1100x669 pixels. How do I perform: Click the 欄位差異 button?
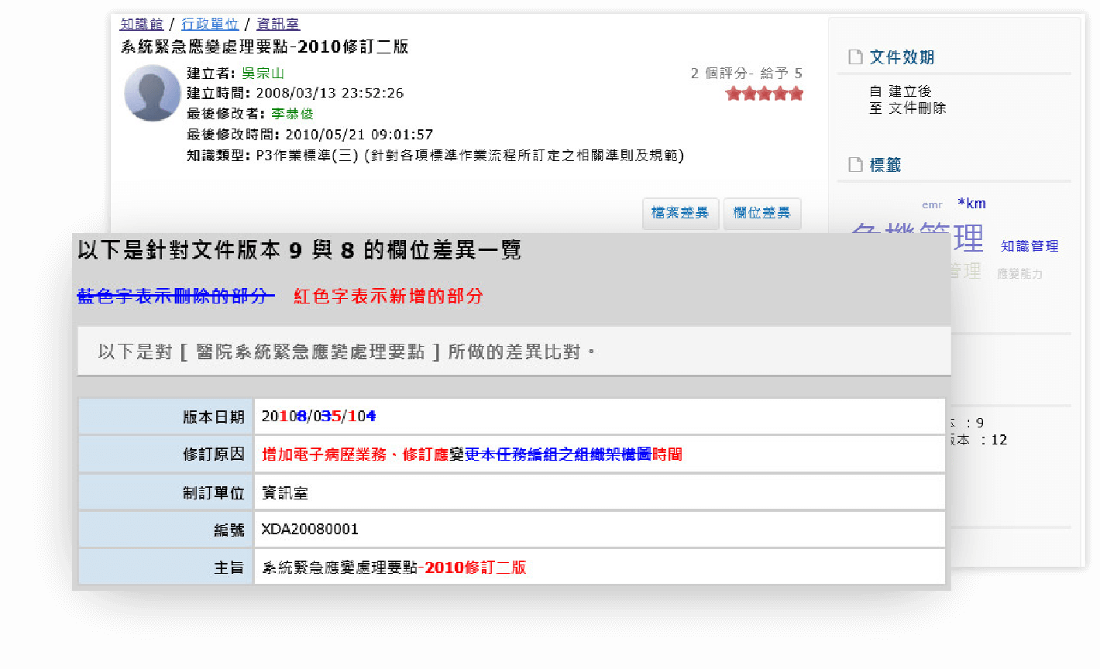(762, 213)
